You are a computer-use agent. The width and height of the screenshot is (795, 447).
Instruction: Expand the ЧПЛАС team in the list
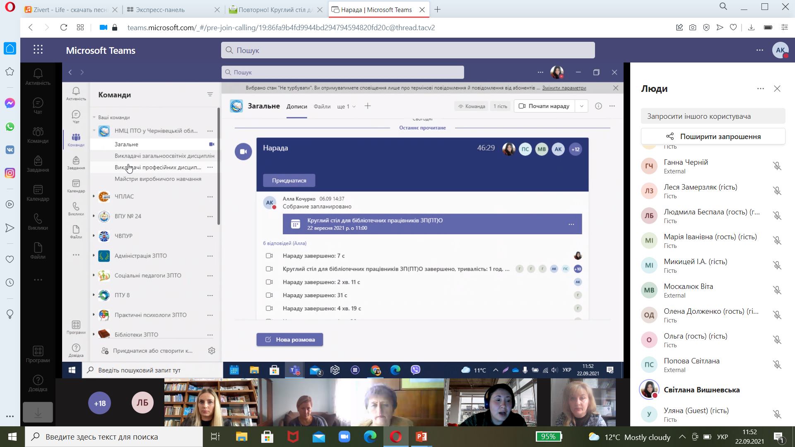(94, 197)
